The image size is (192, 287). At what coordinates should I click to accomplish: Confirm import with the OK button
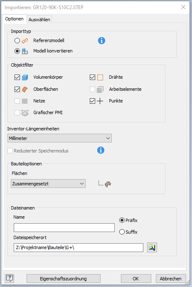tap(136, 279)
